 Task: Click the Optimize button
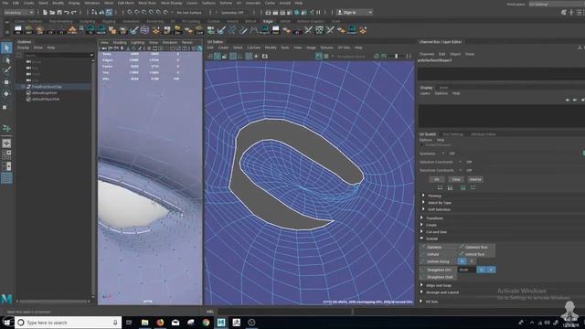click(x=438, y=247)
